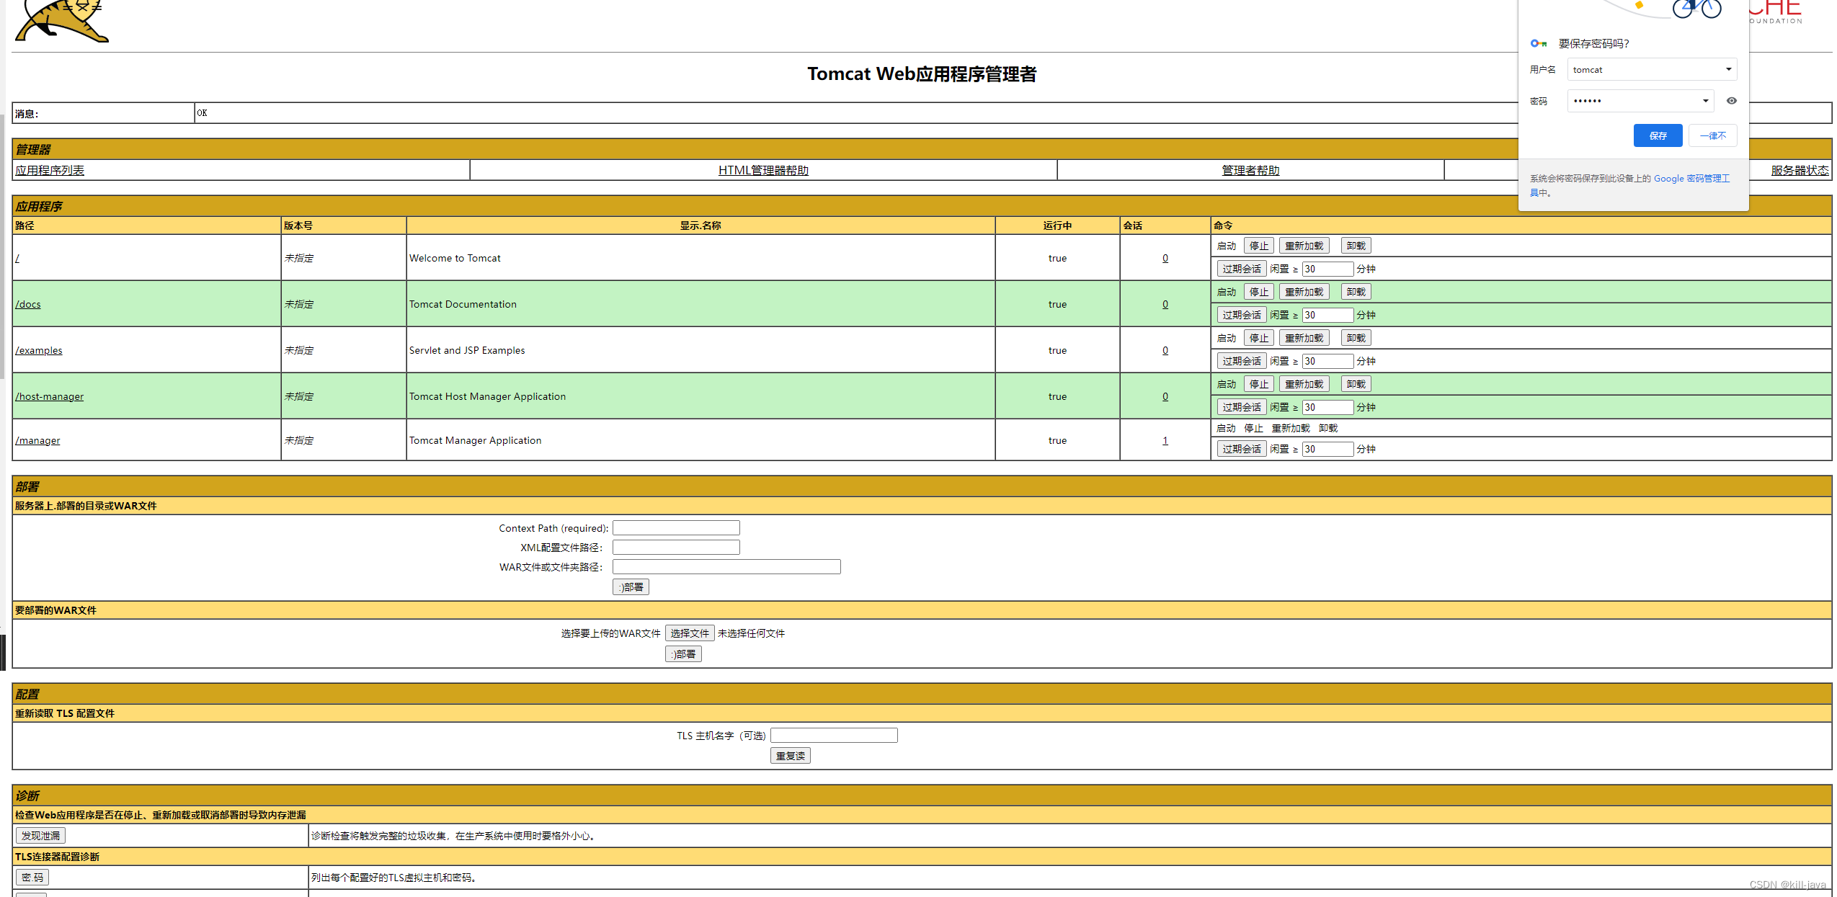Click 卸载 for Tomcat Host Manager Application
Viewport: 1837px width, 897px height.
(1356, 384)
